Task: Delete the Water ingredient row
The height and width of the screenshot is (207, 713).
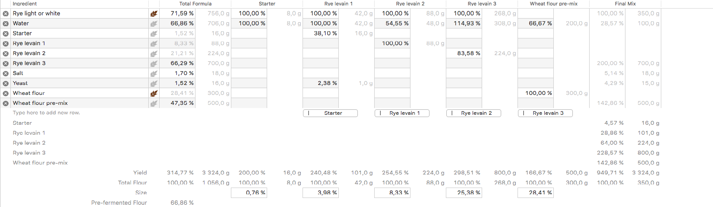Action: [x=5, y=24]
